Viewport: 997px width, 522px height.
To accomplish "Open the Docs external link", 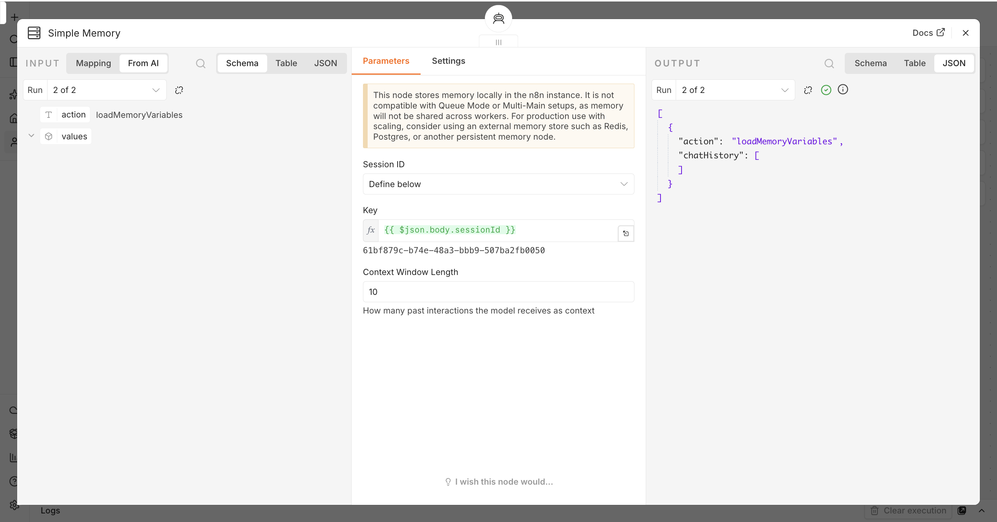I will coord(928,33).
